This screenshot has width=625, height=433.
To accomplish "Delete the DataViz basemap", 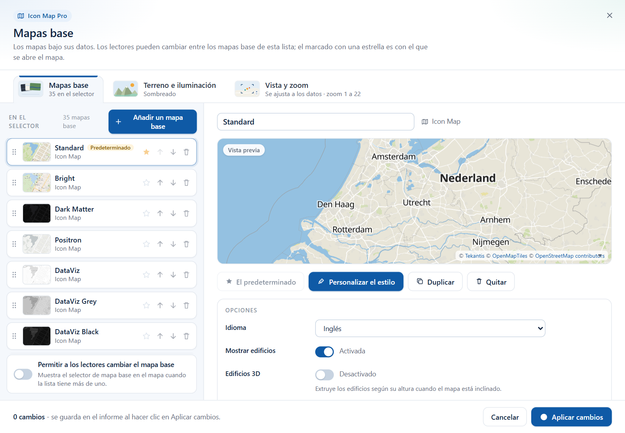I will [x=186, y=274].
